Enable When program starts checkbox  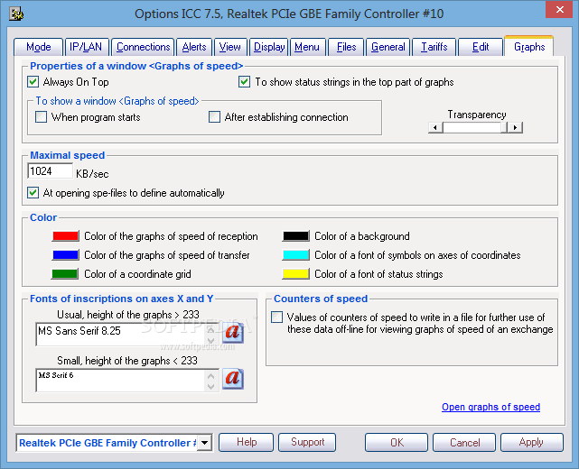(41, 117)
